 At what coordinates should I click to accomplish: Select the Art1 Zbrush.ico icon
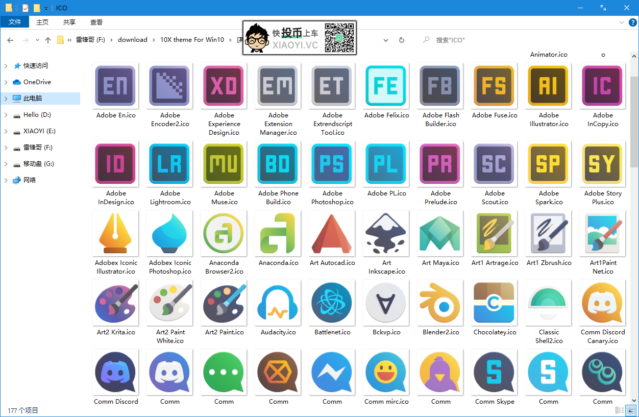click(549, 233)
